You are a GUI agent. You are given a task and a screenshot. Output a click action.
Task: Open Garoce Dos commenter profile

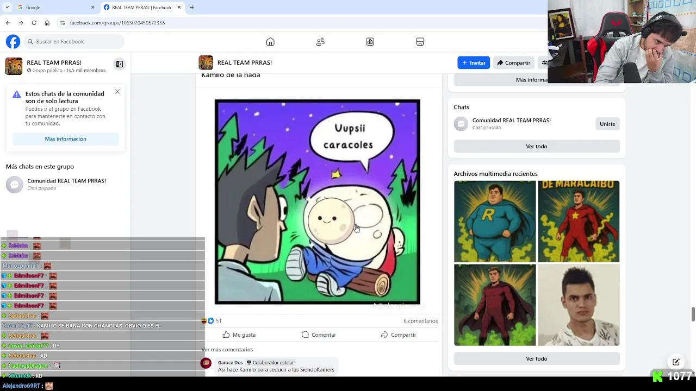coord(230,362)
